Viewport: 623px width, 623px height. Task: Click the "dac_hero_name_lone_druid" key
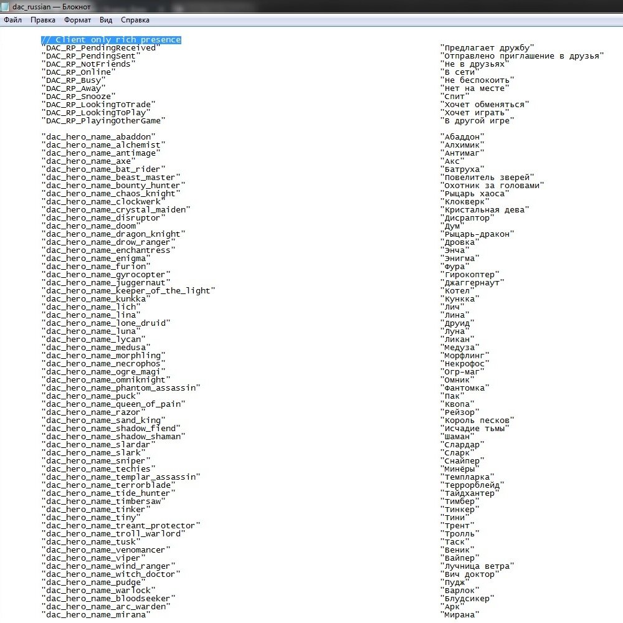coord(106,323)
